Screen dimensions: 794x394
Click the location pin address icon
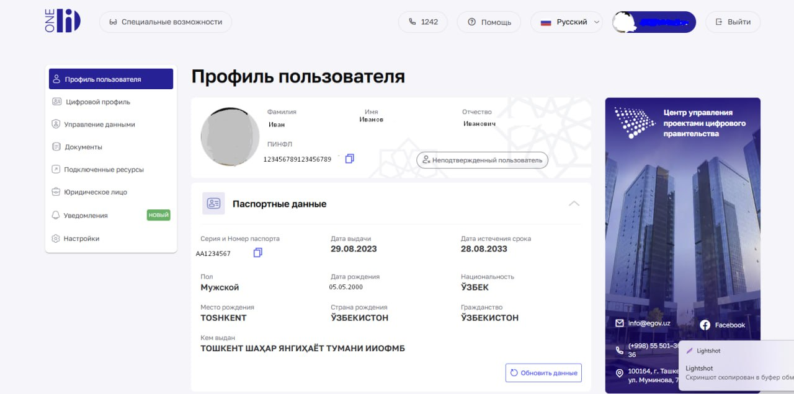[x=619, y=373]
